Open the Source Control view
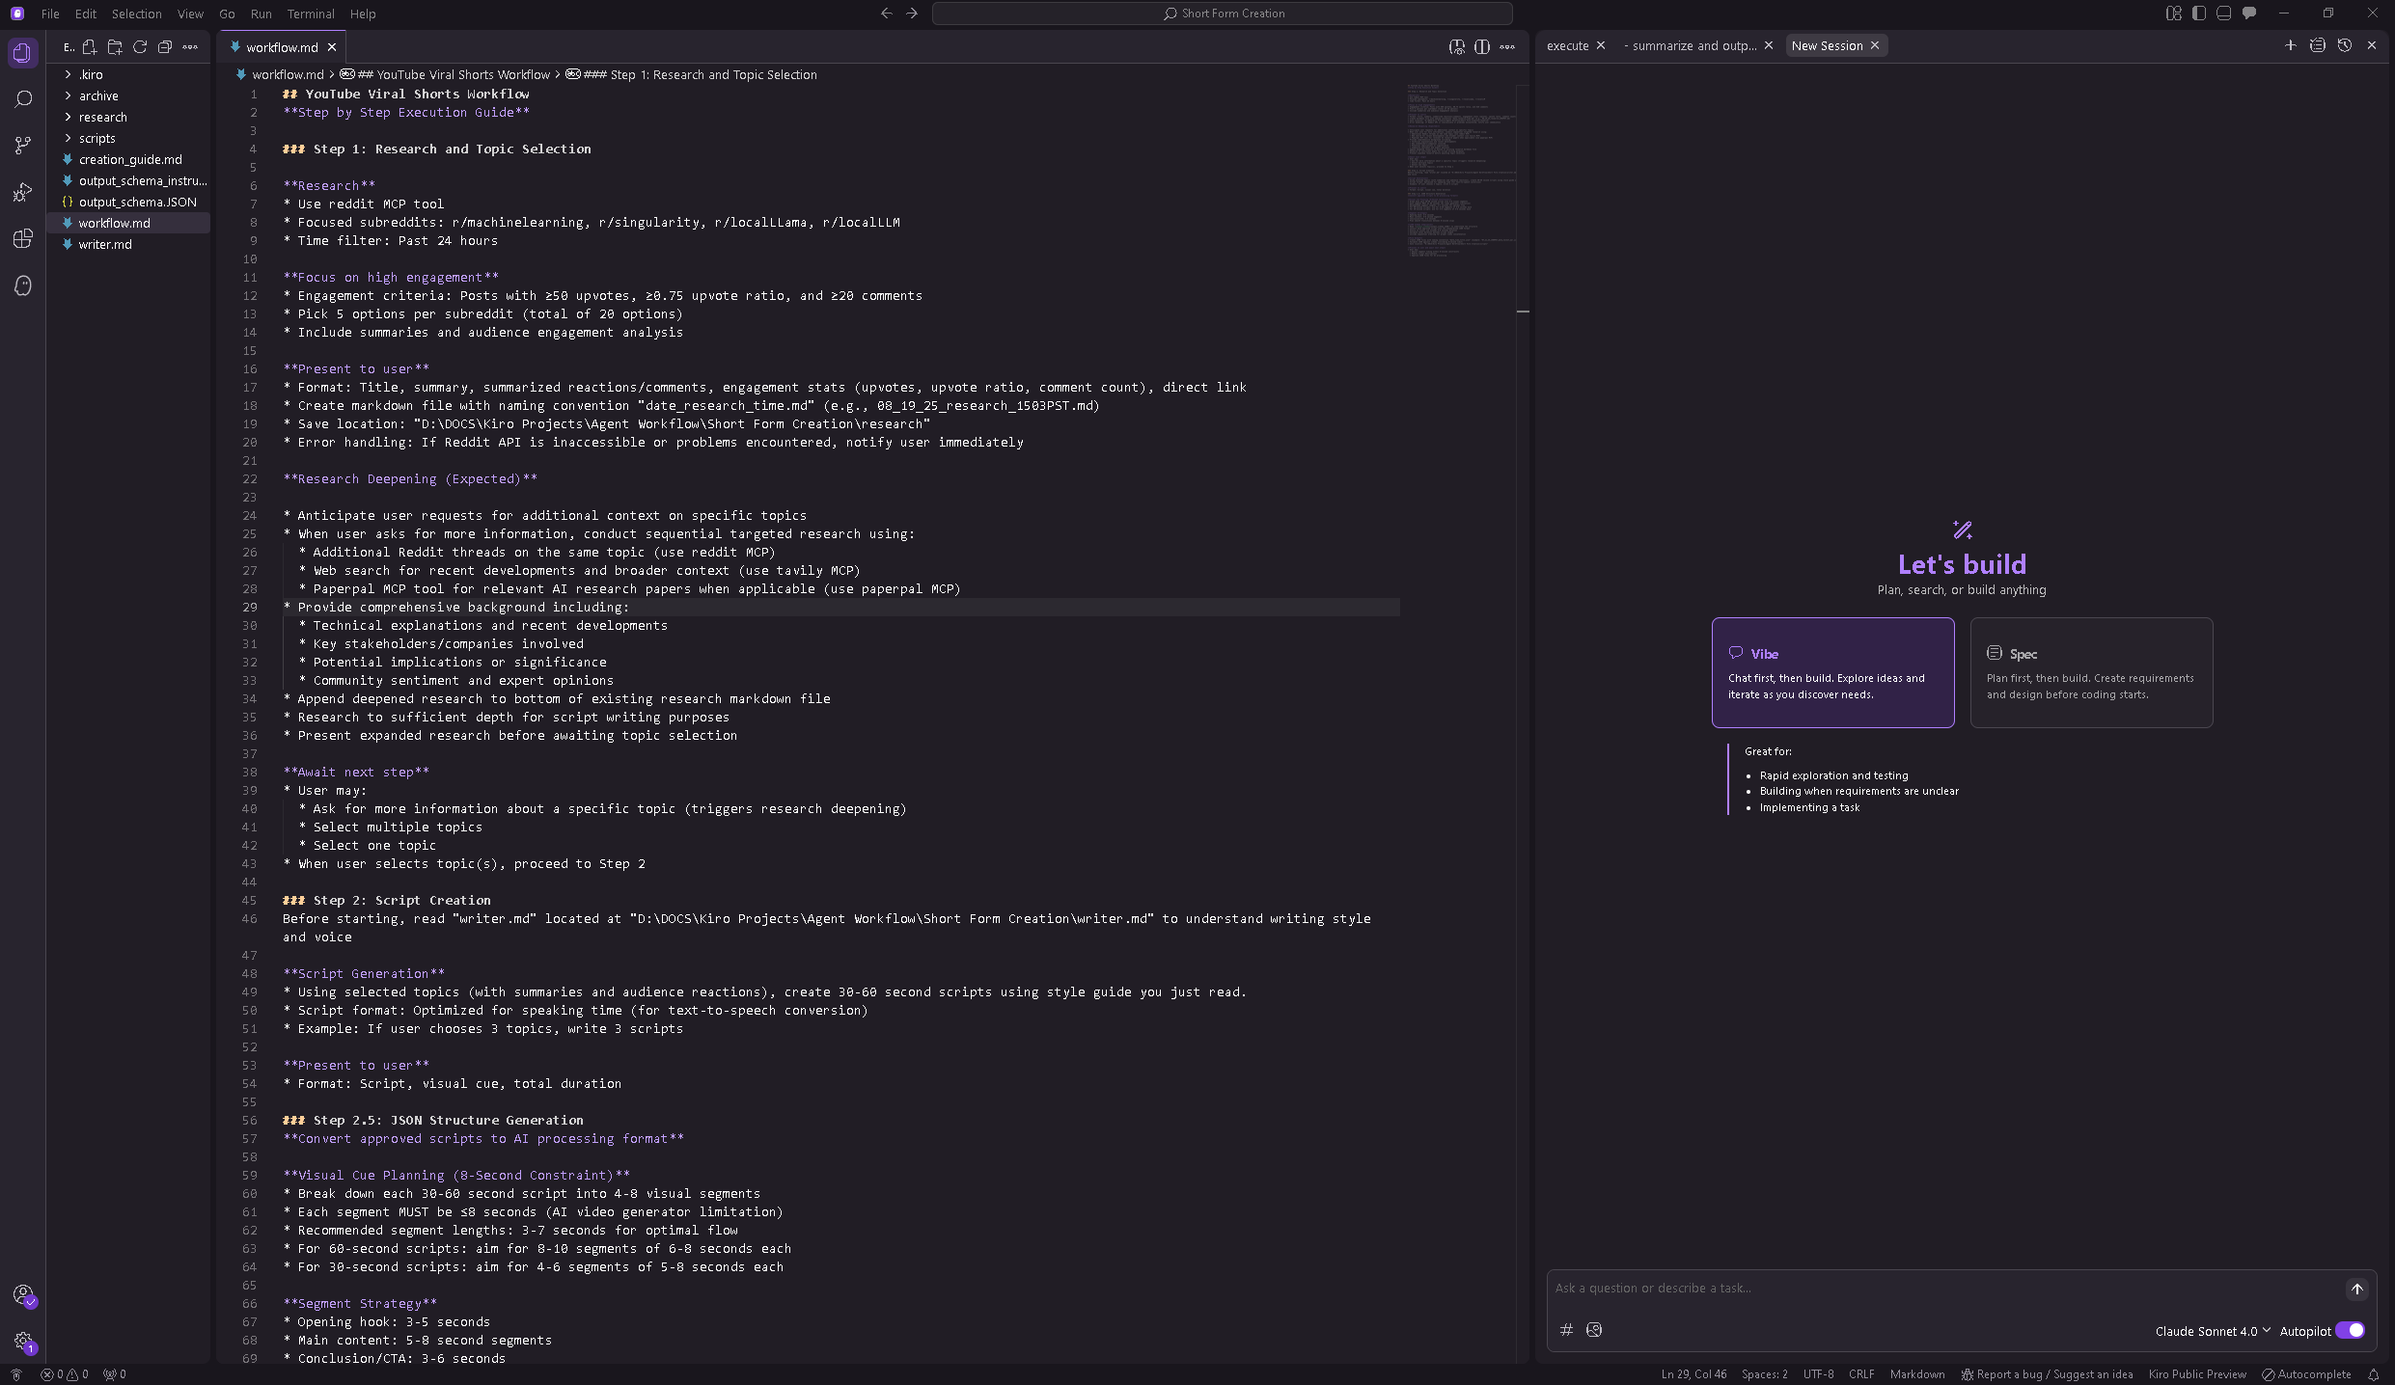 pyautogui.click(x=23, y=146)
